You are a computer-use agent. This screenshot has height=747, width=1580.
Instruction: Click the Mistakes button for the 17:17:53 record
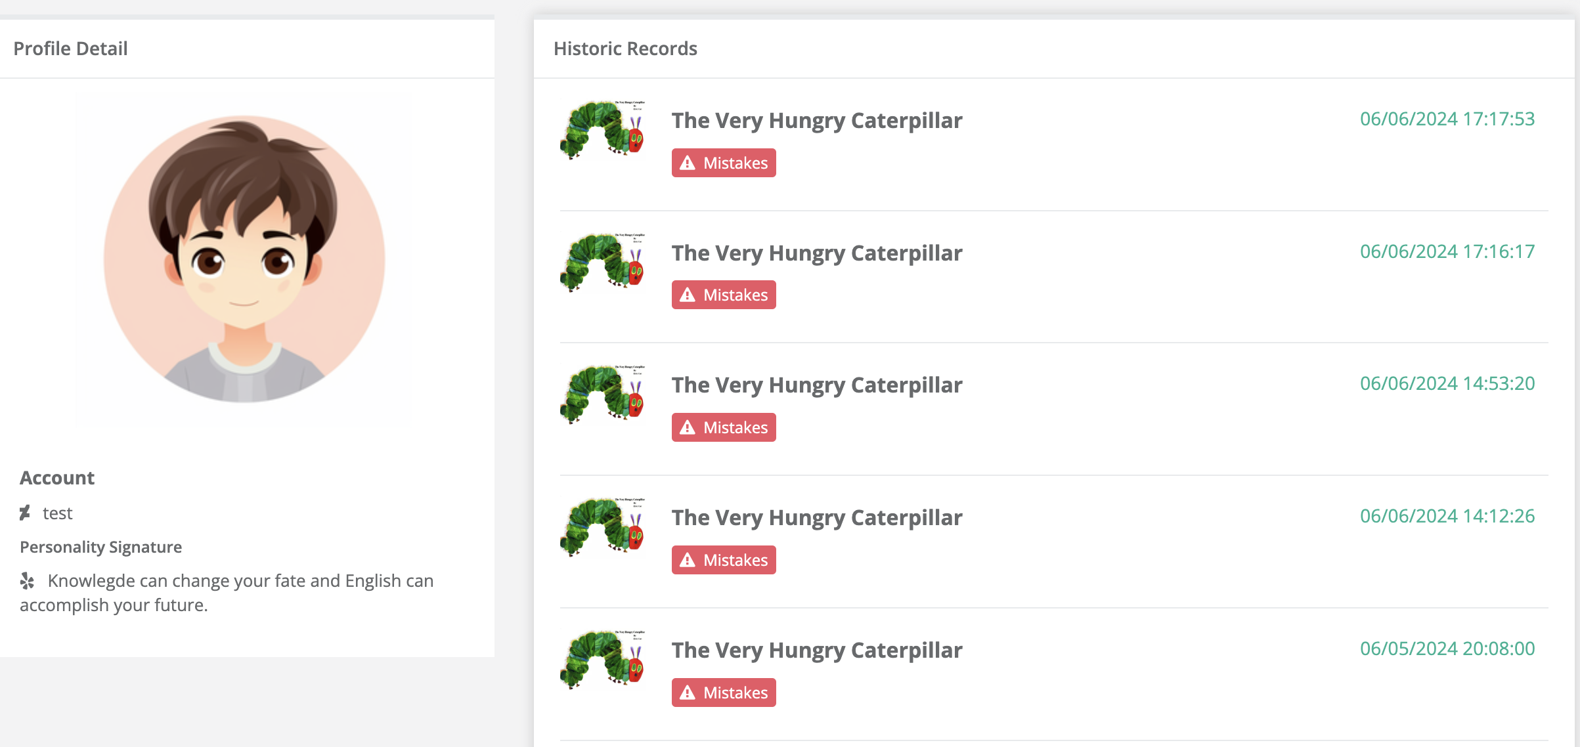[x=724, y=163]
